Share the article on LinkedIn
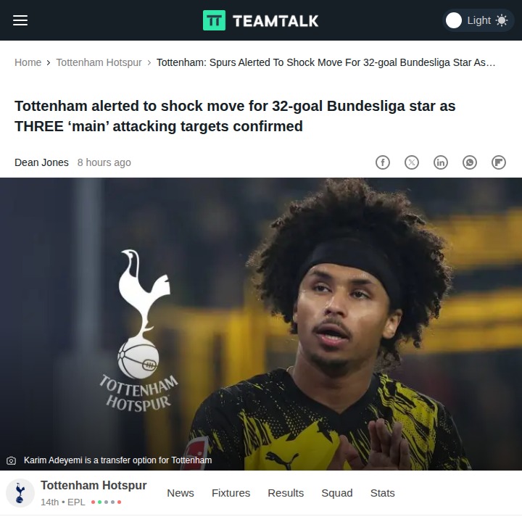The width and height of the screenshot is (522, 522). pyautogui.click(x=441, y=162)
